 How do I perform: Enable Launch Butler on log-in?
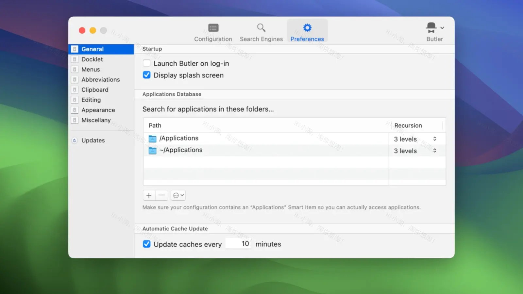146,63
